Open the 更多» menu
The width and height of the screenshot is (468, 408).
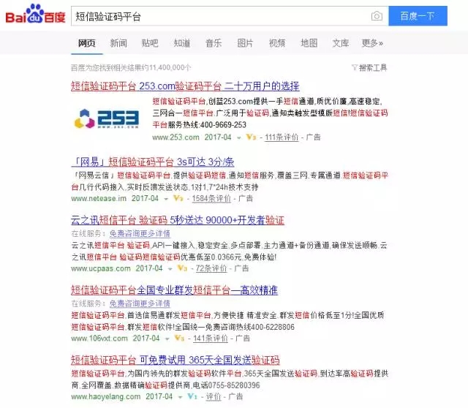tap(372, 43)
